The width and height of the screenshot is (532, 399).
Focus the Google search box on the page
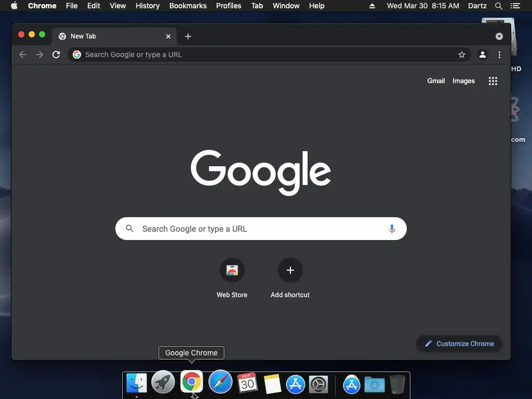click(261, 229)
